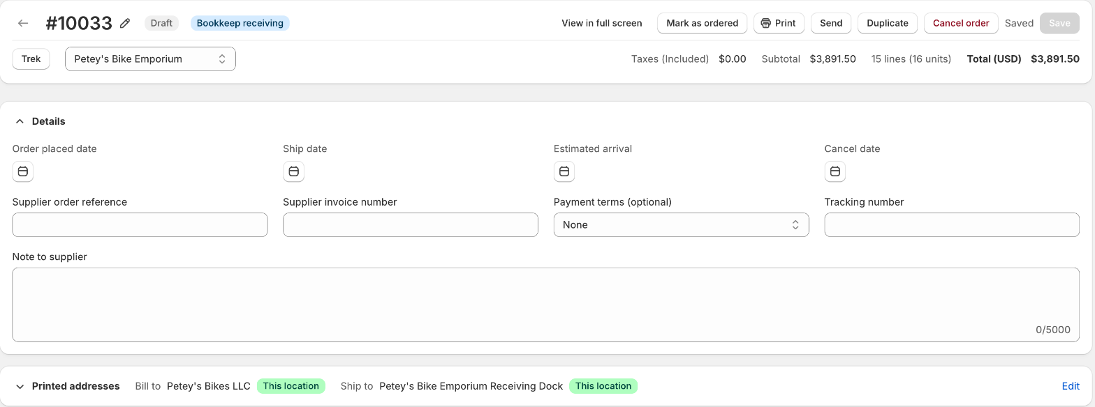This screenshot has height=407, width=1095.
Task: Focus the Tracking number field
Action: click(952, 225)
